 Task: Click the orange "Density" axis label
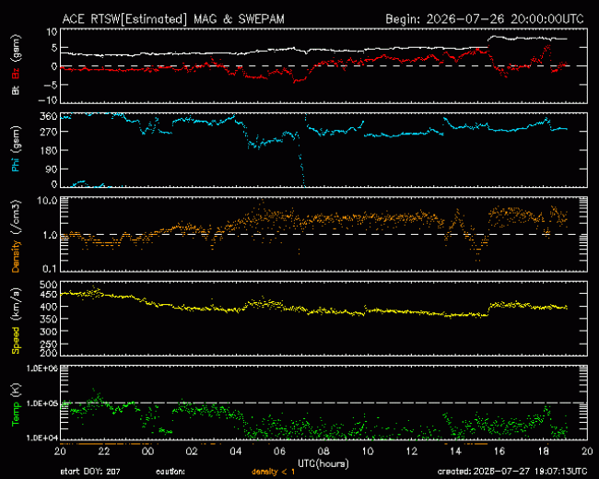click(x=16, y=256)
